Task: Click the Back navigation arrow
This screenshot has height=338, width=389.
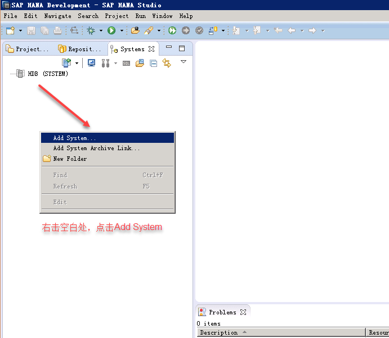Action: click(x=292, y=30)
